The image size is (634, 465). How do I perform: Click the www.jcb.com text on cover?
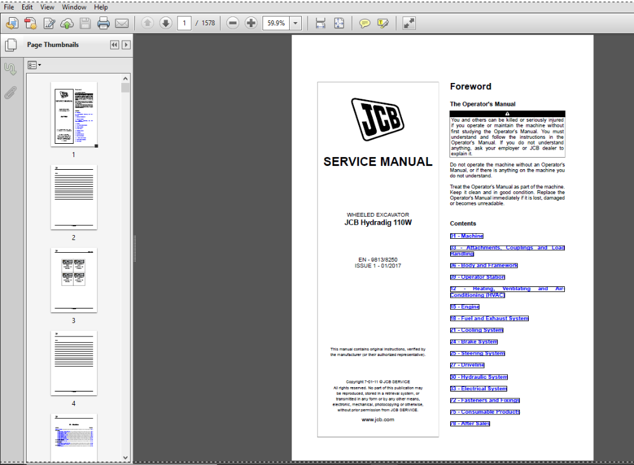point(378,420)
